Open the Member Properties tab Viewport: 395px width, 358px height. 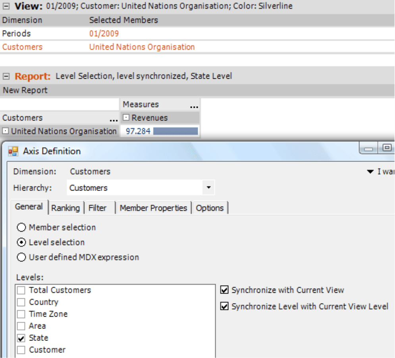tap(153, 208)
